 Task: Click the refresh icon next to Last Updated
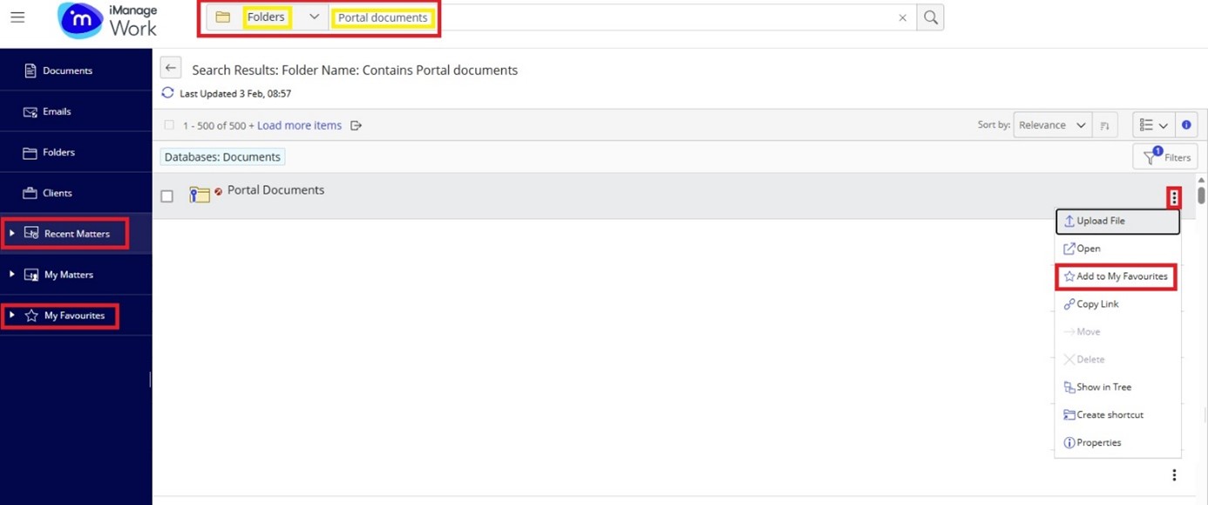coord(166,93)
